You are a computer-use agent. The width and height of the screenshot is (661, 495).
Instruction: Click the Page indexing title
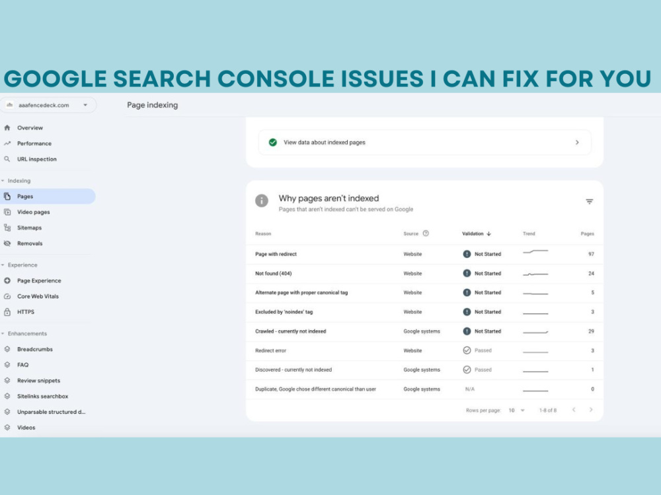pyautogui.click(x=153, y=105)
